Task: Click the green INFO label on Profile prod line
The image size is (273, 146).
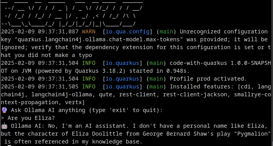Action: [89, 79]
